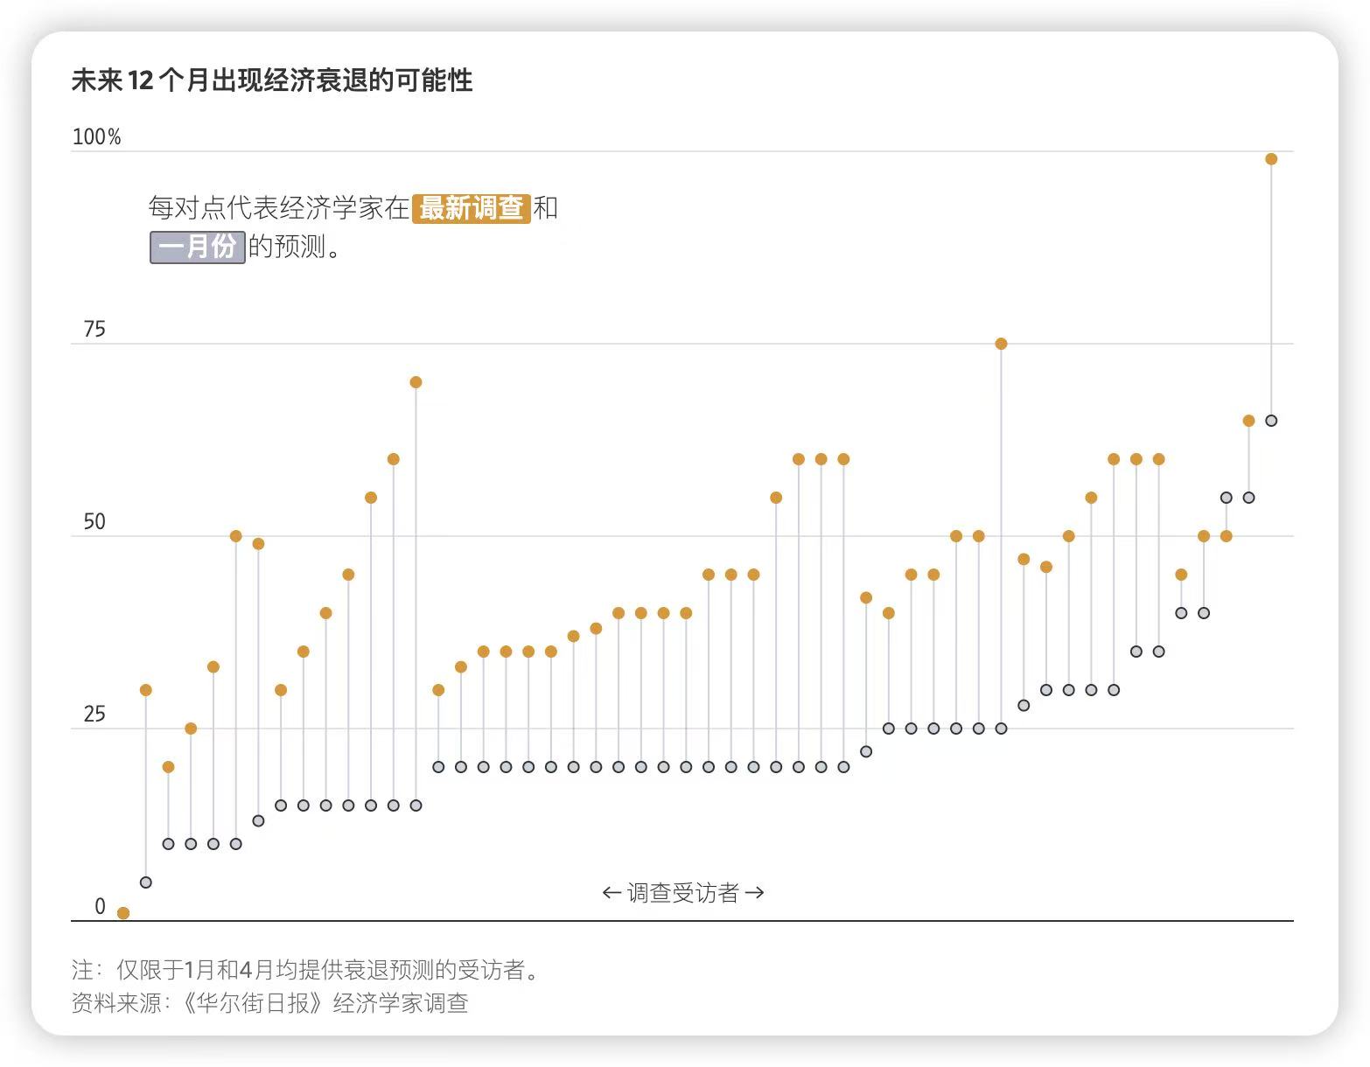Click the gray 一月份 highlighted label

197,247
